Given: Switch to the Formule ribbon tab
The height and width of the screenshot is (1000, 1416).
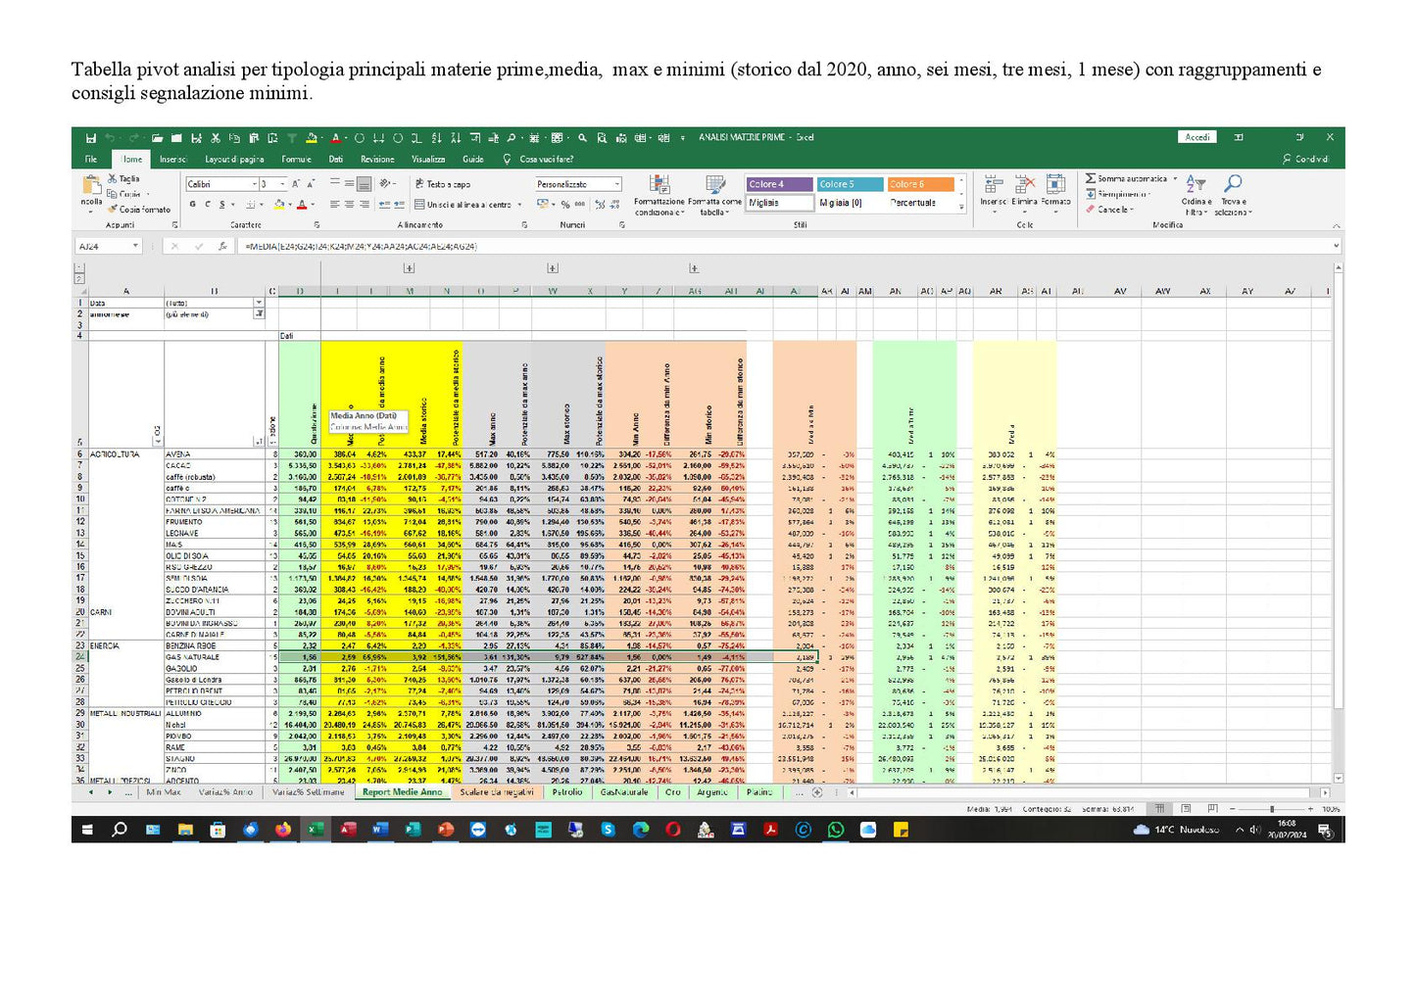Looking at the screenshot, I should [296, 159].
